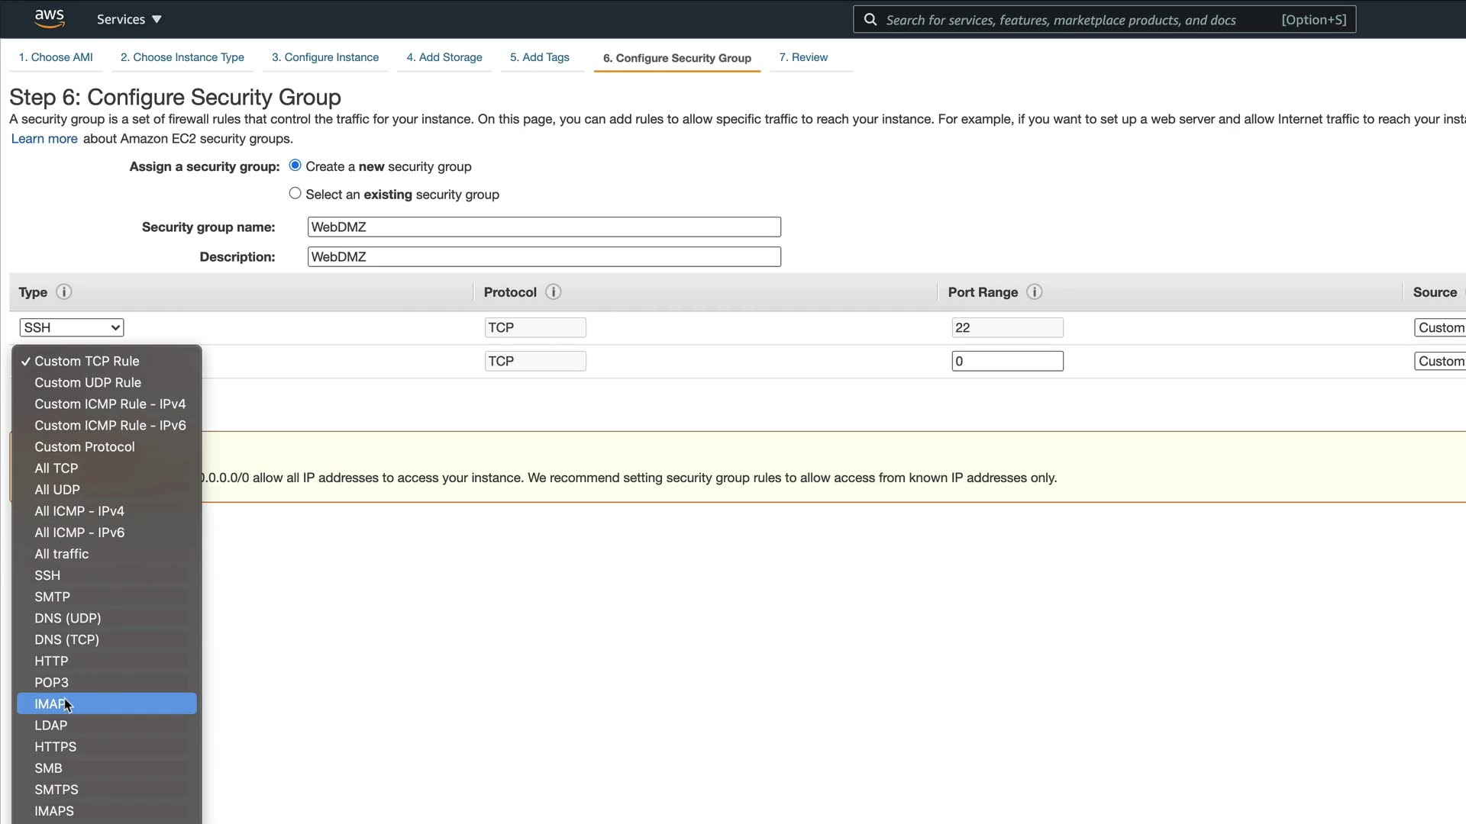Click the Port Range info icon

(x=1035, y=292)
